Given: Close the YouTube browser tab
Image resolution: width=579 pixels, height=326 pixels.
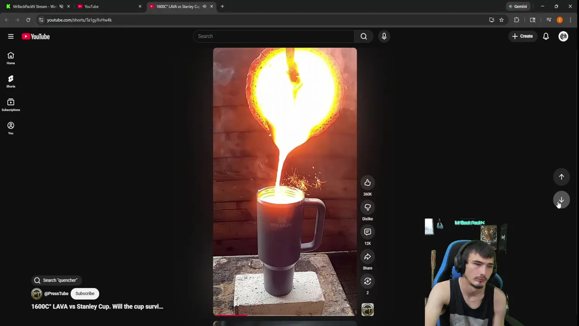Looking at the screenshot, I should pyautogui.click(x=140, y=6).
